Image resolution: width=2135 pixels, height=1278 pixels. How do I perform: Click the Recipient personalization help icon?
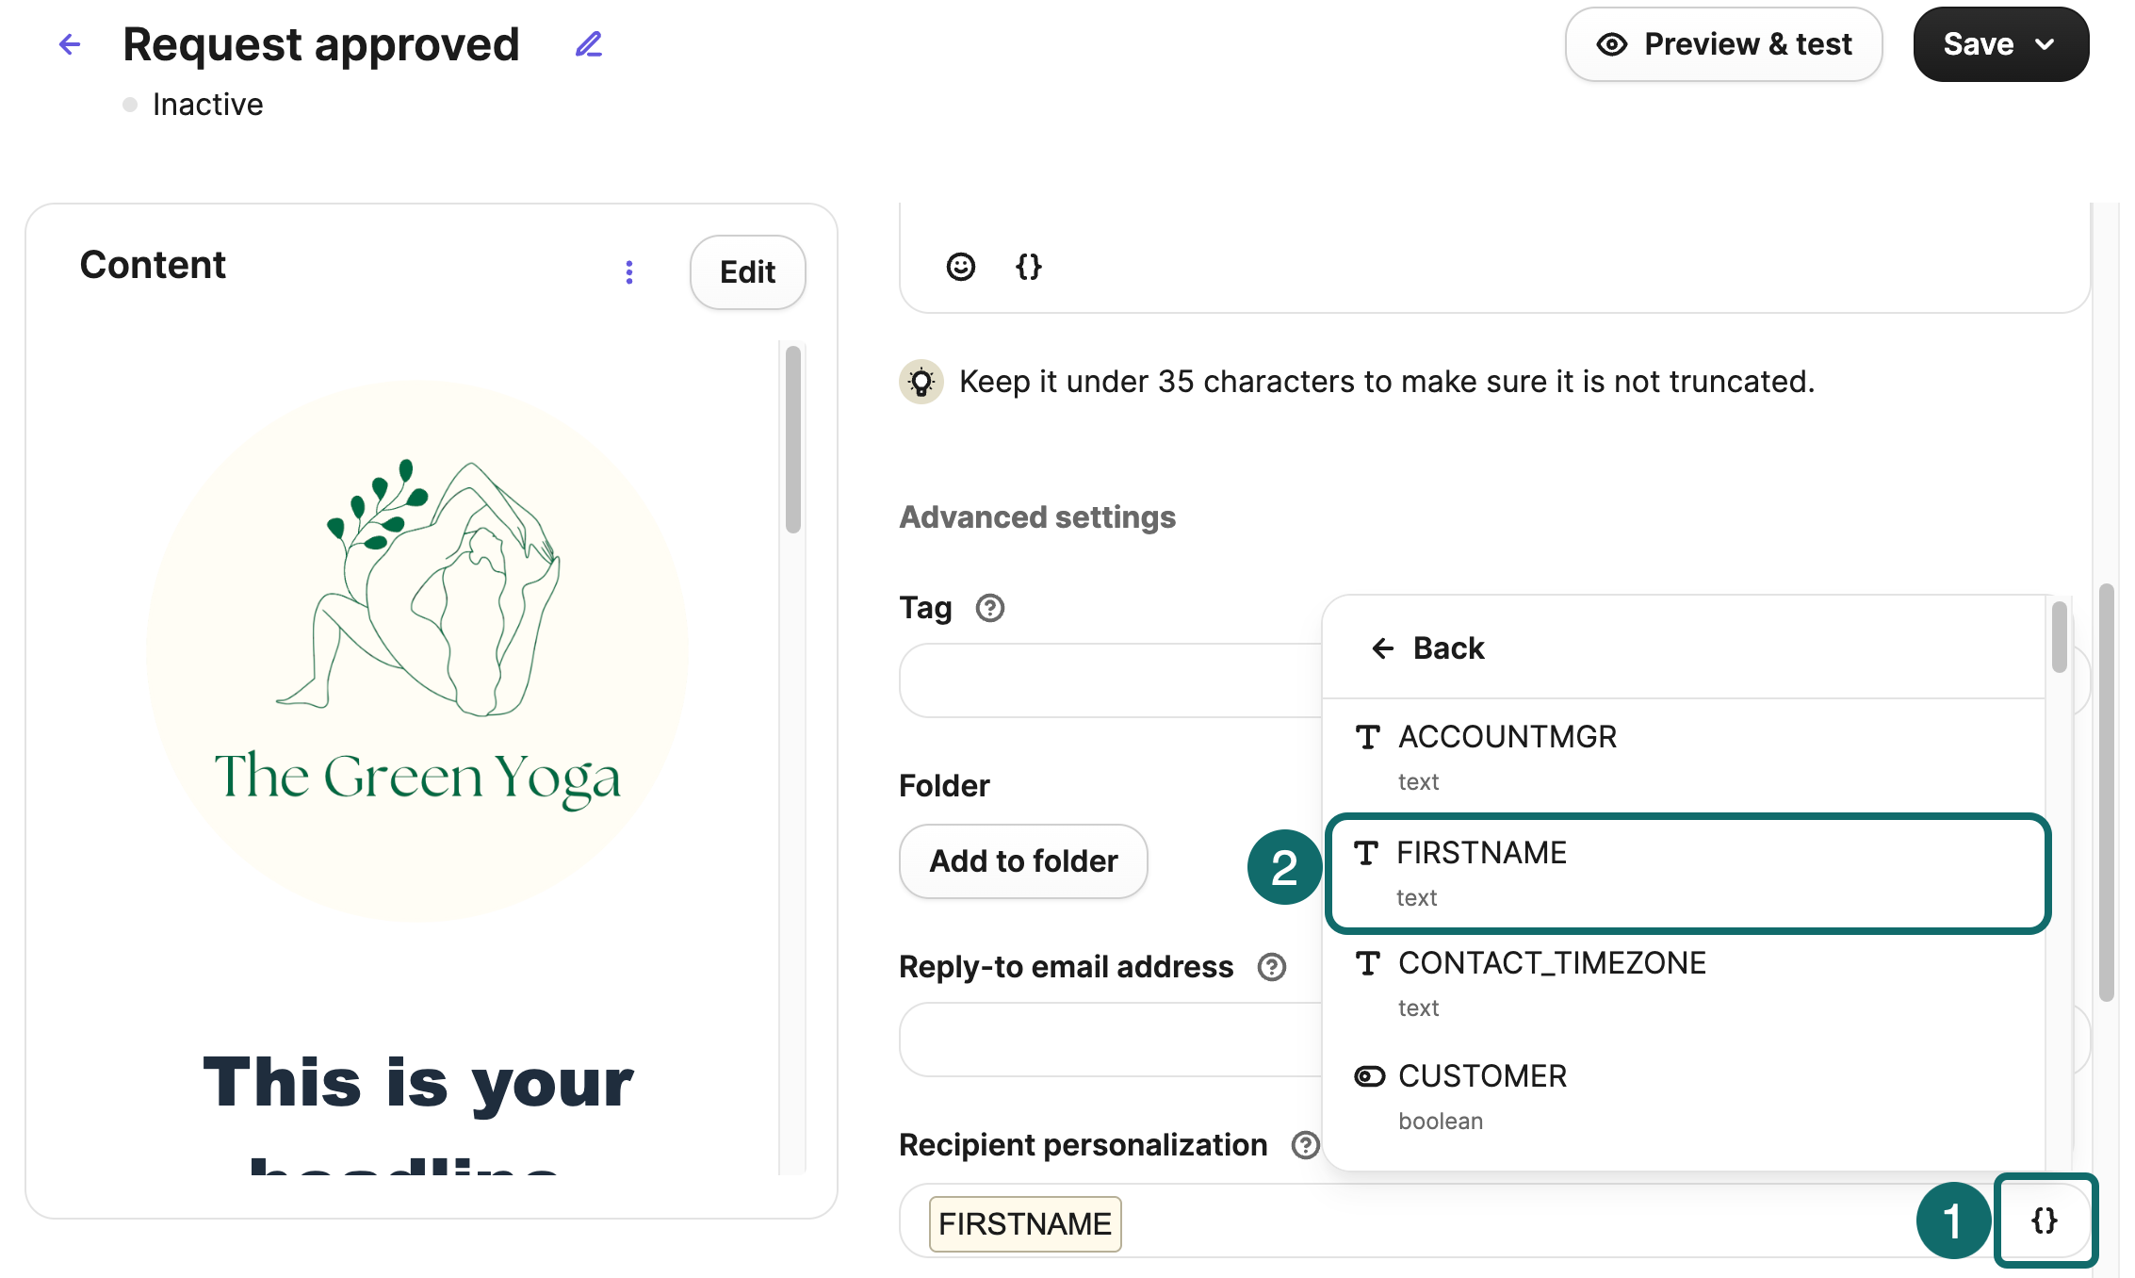1305,1145
